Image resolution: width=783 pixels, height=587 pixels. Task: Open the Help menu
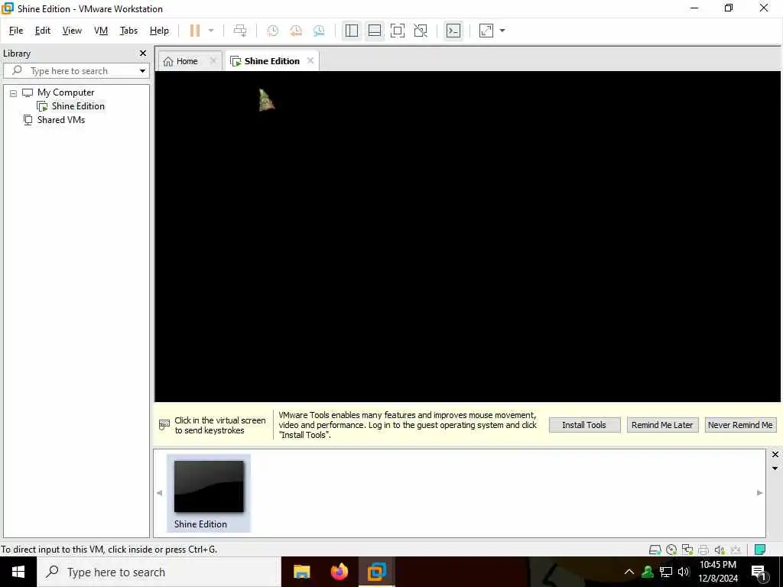(x=159, y=31)
